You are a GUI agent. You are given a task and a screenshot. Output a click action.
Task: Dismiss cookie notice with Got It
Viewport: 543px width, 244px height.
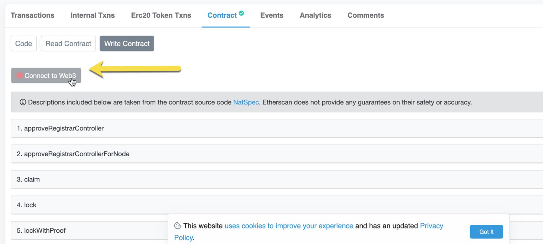(x=486, y=232)
